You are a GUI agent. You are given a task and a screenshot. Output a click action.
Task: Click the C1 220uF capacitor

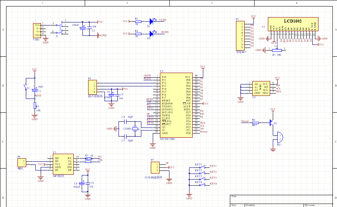coord(83,28)
